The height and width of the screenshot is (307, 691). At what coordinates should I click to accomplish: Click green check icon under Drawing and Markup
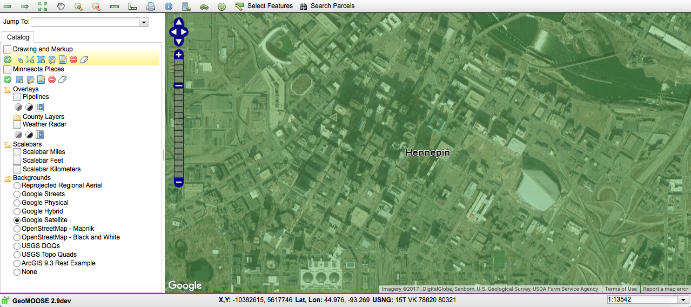(x=8, y=59)
